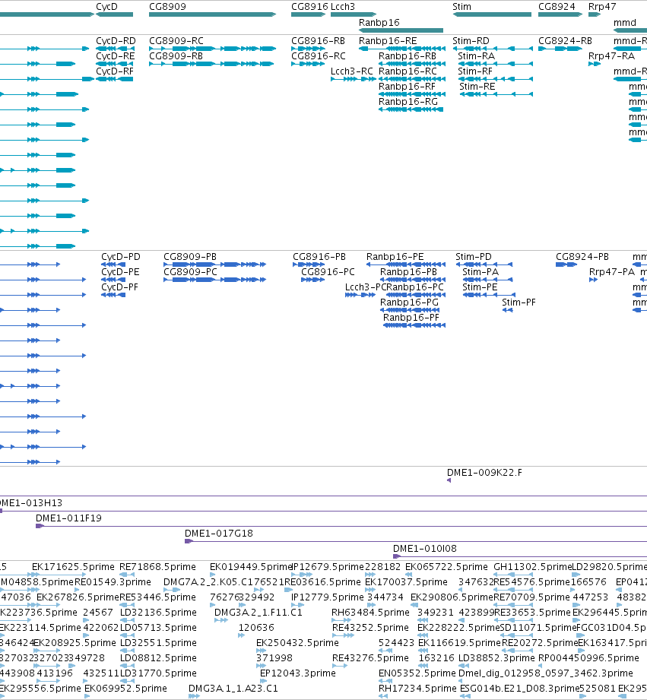Select the CG8916-RB transcript
The height and width of the screenshot is (700, 647).
click(308, 49)
